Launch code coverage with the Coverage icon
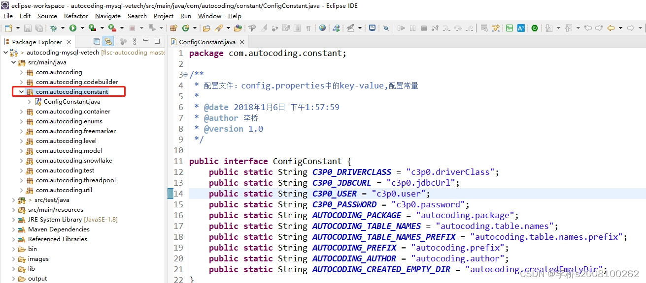 (x=91, y=28)
